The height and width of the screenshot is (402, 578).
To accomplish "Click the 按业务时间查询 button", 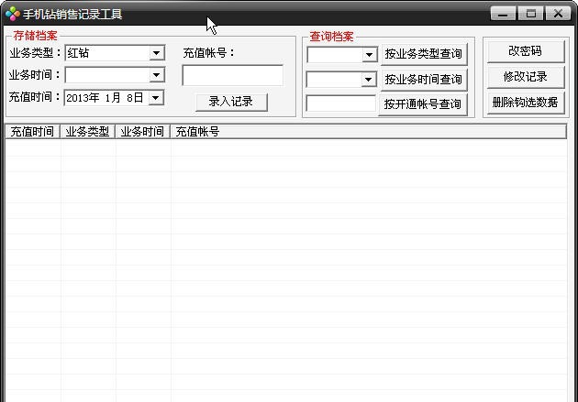I will (424, 79).
